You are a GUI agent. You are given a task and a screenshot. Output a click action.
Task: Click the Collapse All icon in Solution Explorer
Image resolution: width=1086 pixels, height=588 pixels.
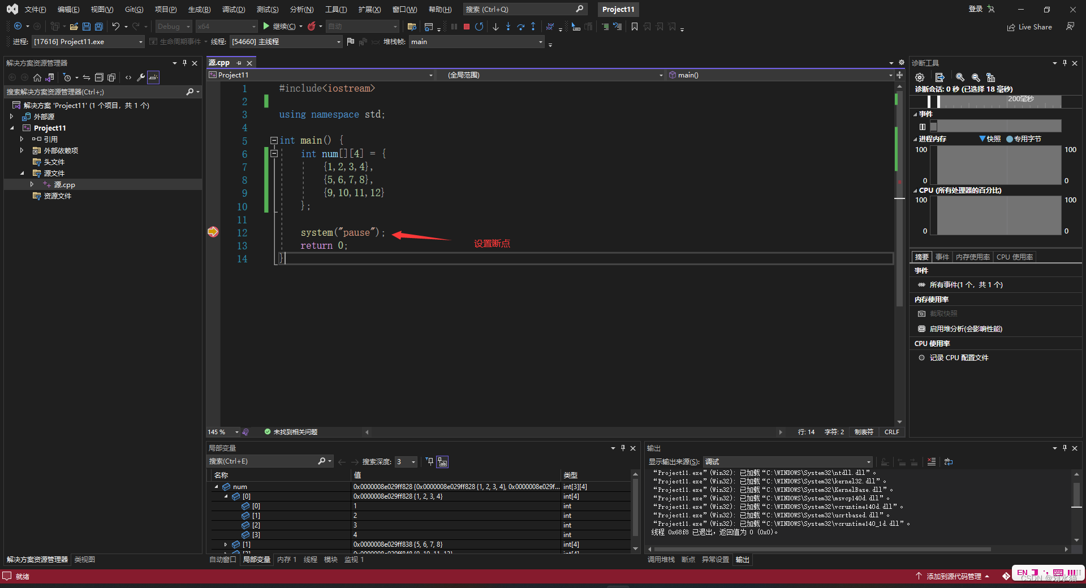tap(99, 77)
